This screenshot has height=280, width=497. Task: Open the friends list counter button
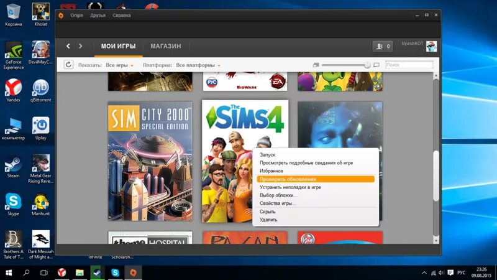pyautogui.click(x=383, y=46)
